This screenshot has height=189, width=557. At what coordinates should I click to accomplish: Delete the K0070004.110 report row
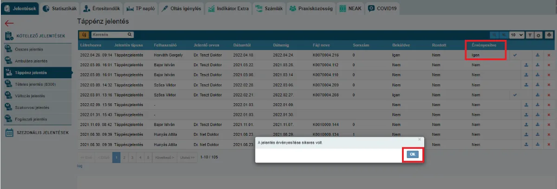click(x=549, y=75)
